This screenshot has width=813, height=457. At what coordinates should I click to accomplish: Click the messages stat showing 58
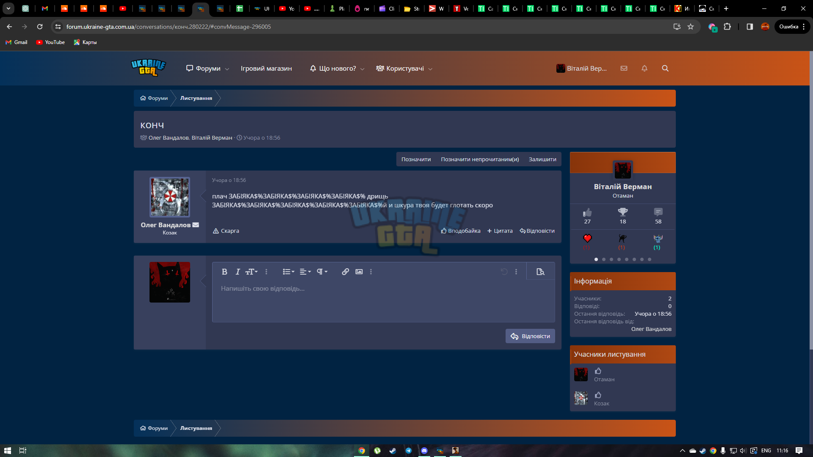click(x=658, y=216)
